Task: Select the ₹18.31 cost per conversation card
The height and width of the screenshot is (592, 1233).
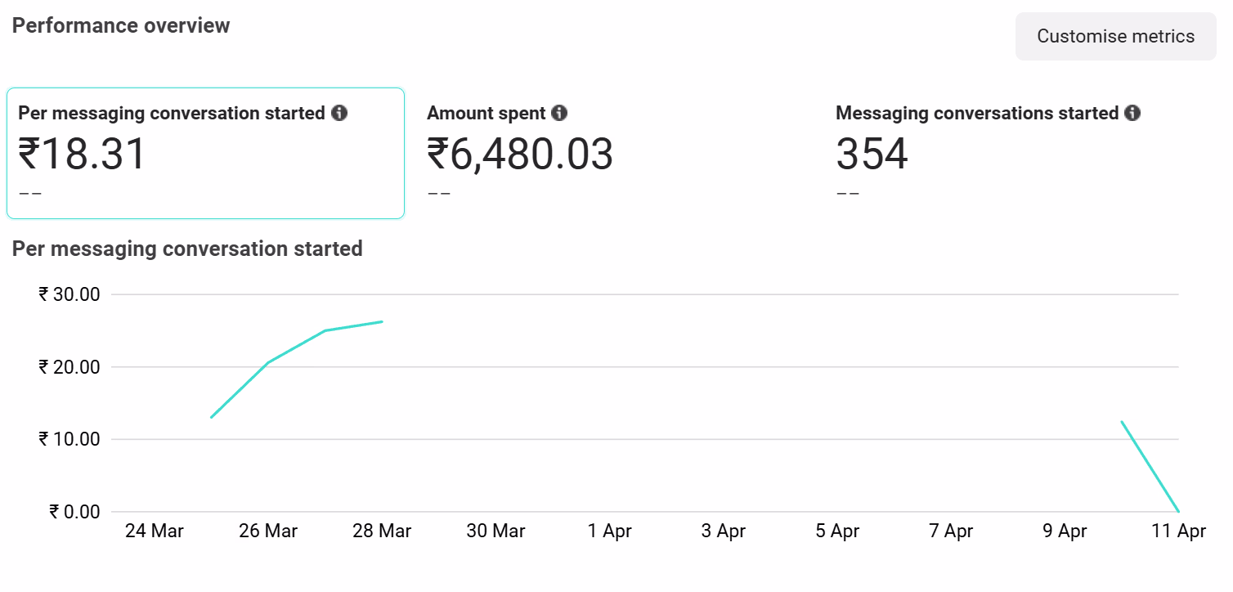Action: [205, 154]
